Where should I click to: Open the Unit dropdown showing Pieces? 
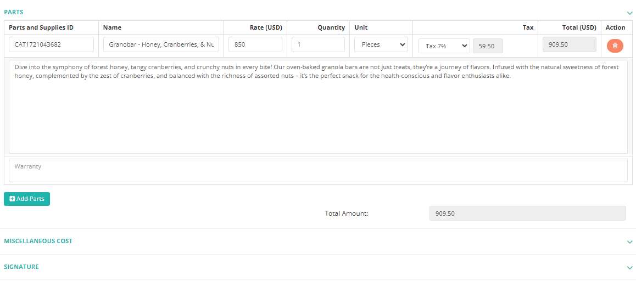click(381, 44)
